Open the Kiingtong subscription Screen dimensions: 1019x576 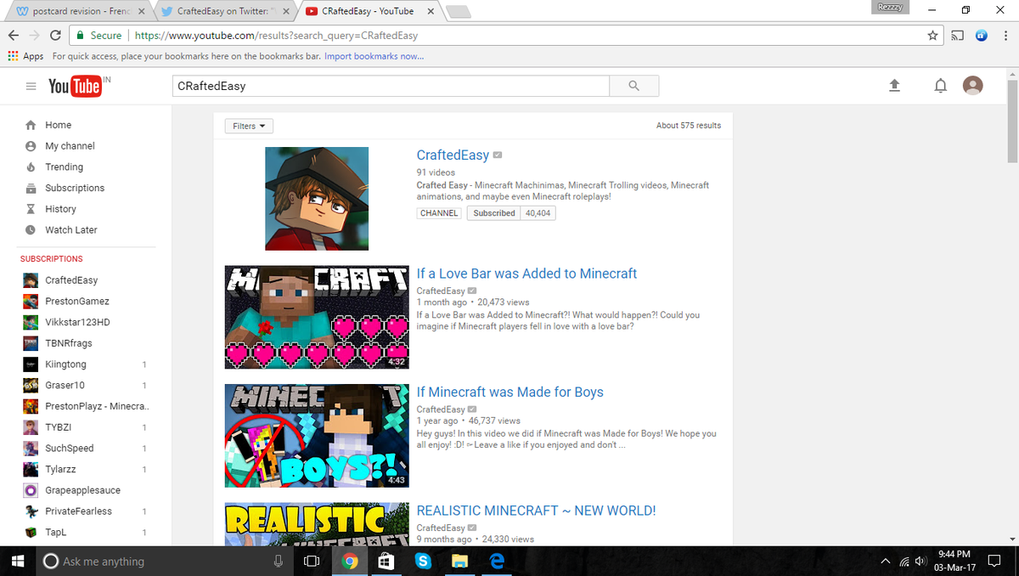[65, 364]
